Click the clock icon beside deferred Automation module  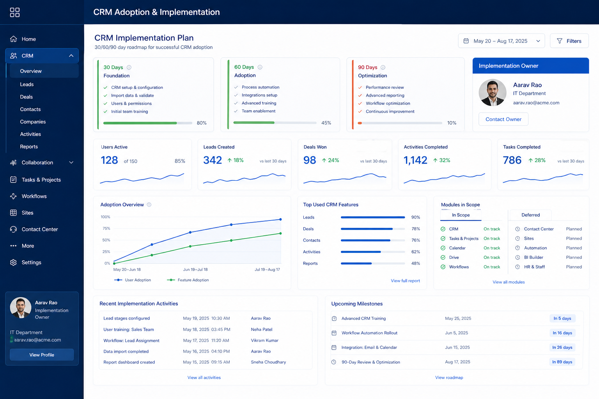pyautogui.click(x=517, y=248)
